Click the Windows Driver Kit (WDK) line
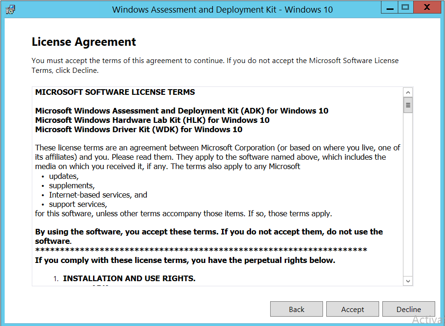This screenshot has width=445, height=326. click(x=138, y=129)
